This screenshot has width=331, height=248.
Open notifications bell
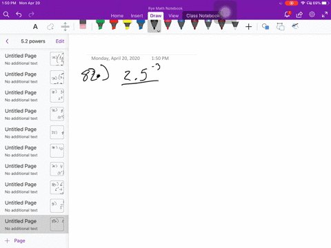tap(287, 14)
